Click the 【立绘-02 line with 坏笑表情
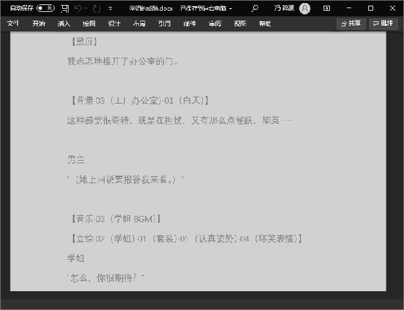This screenshot has height=310, width=404. (186, 238)
